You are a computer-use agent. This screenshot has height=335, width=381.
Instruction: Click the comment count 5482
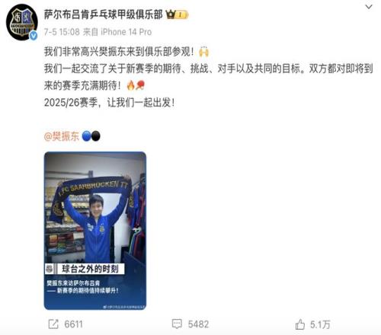click(x=198, y=324)
